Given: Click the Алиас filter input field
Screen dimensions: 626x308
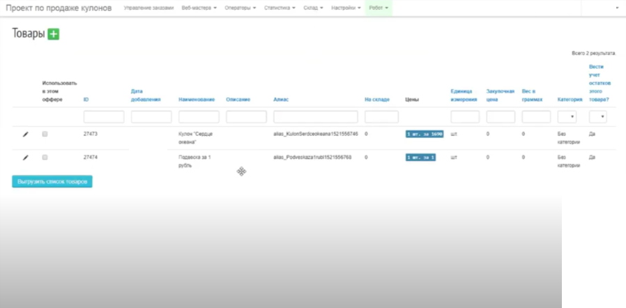Looking at the screenshot, I should click(x=316, y=117).
